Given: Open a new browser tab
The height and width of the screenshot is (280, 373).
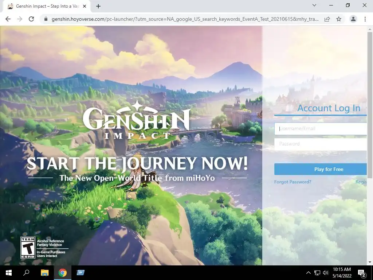Looking at the screenshot, I should point(98,7).
